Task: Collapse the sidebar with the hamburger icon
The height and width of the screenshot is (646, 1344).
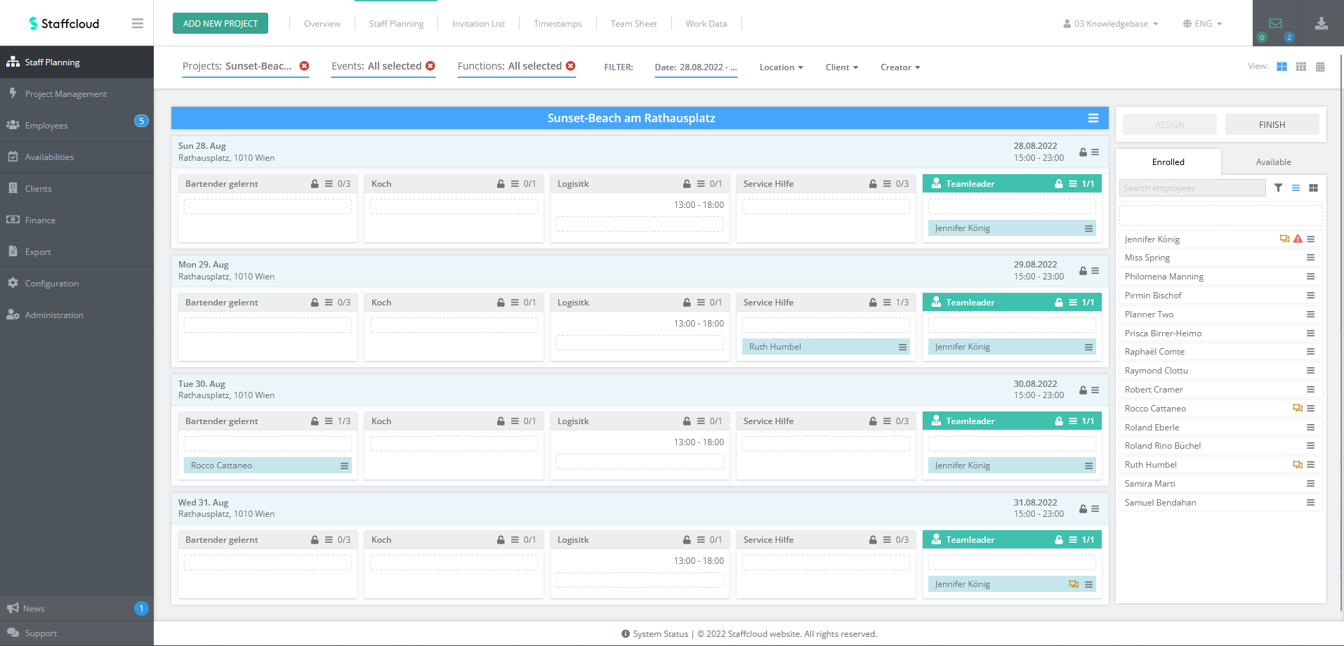Action: tap(138, 23)
